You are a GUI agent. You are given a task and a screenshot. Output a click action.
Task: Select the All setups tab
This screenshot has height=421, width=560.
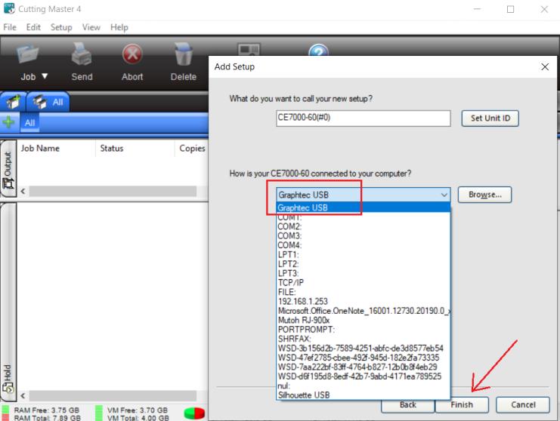(x=48, y=102)
